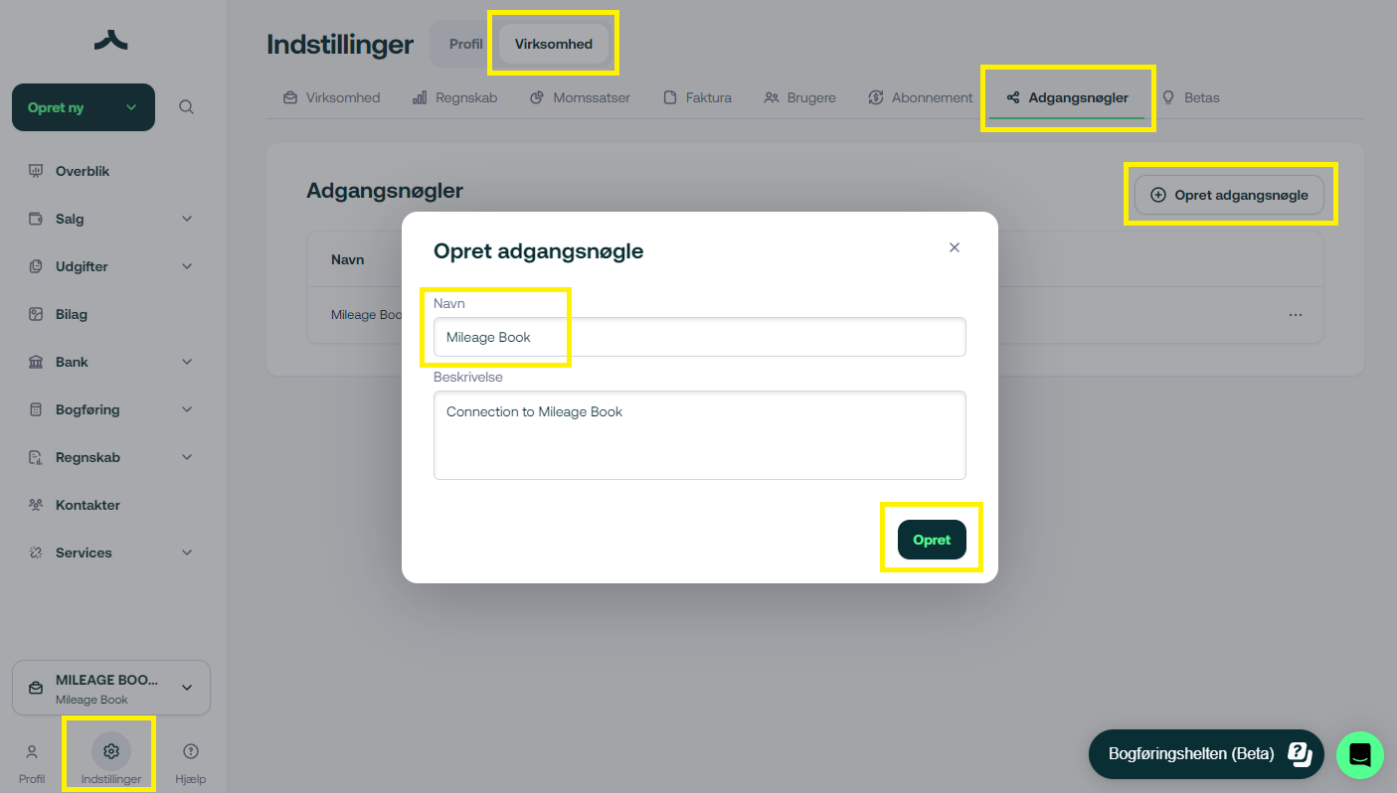Viewport: 1397px width, 793px height.
Task: Click the briefcase icon in company switcher
Action: tap(36, 688)
